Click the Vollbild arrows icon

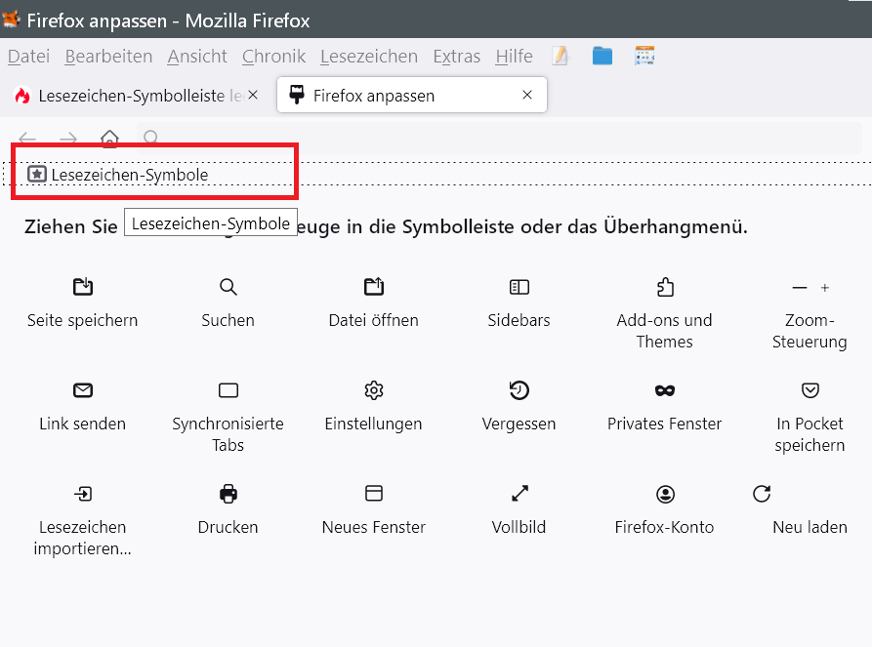tap(519, 494)
